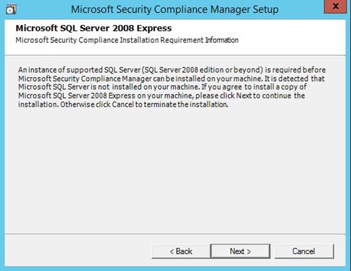Close the Security Compliance Manager Setup window
The height and width of the screenshot is (271, 351).
tap(335, 6)
